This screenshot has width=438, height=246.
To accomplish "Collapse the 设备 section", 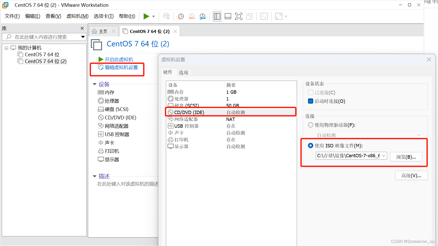I will tap(95, 84).
